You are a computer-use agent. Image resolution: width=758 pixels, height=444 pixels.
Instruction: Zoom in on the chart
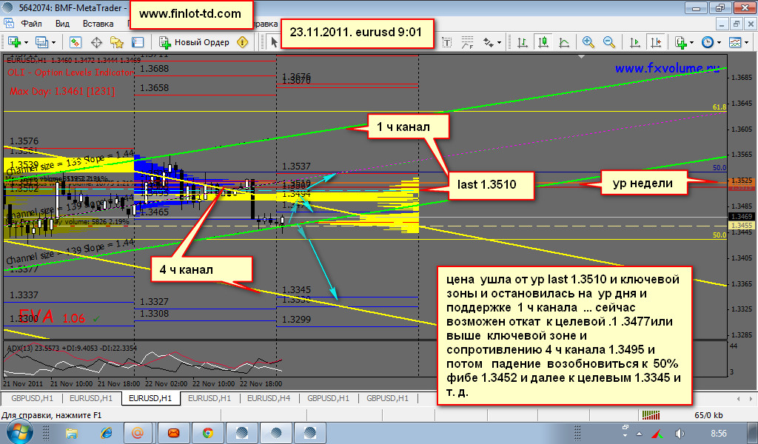coord(588,42)
